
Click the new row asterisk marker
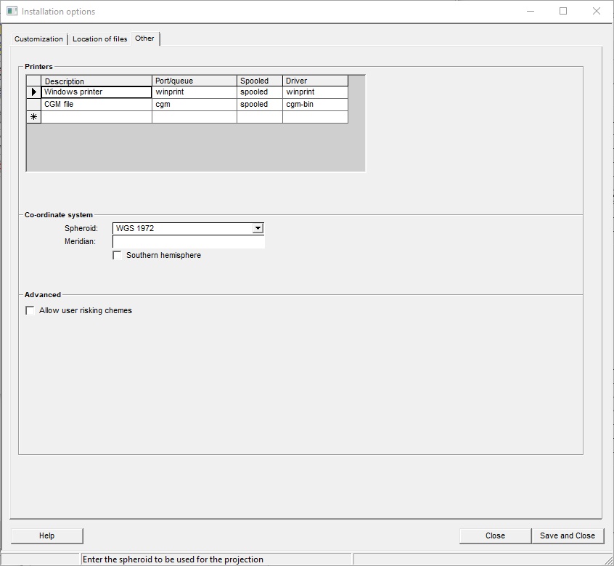coord(33,117)
